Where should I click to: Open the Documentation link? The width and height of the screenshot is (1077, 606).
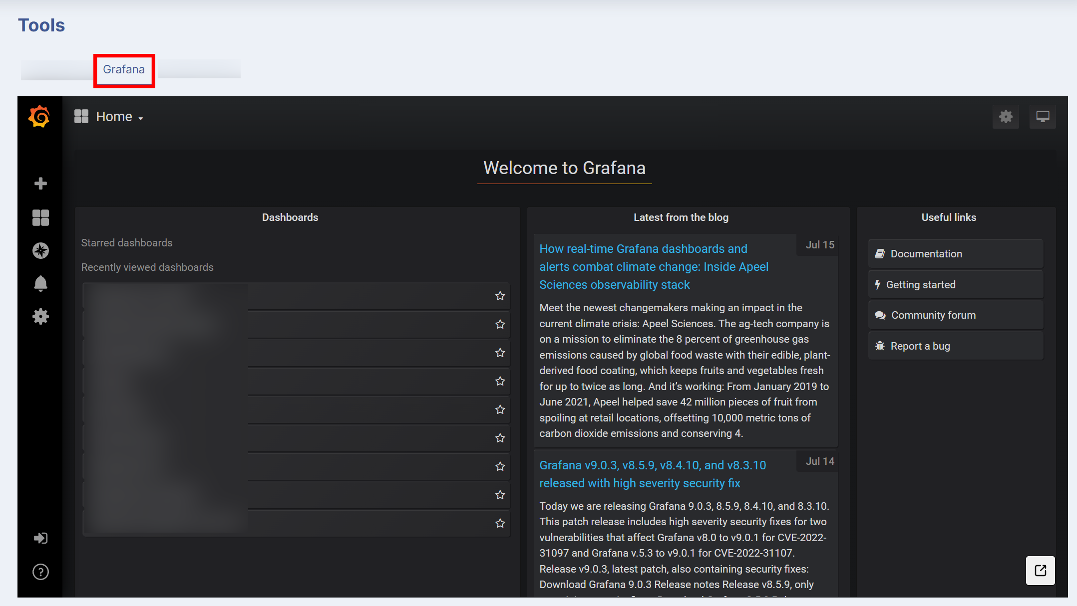926,254
